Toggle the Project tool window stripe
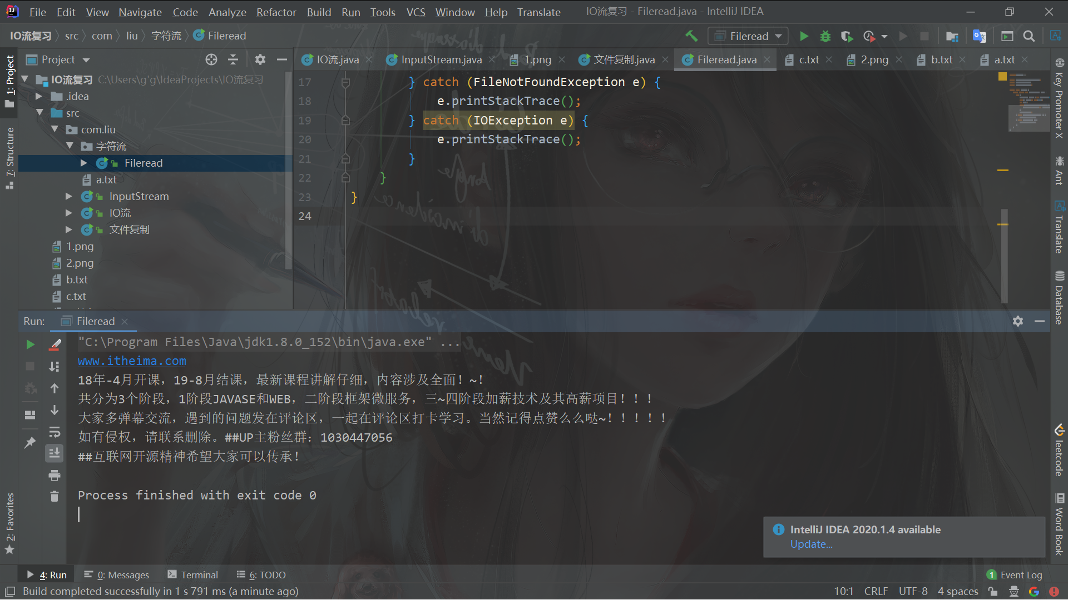The image size is (1068, 600). pos(9,82)
